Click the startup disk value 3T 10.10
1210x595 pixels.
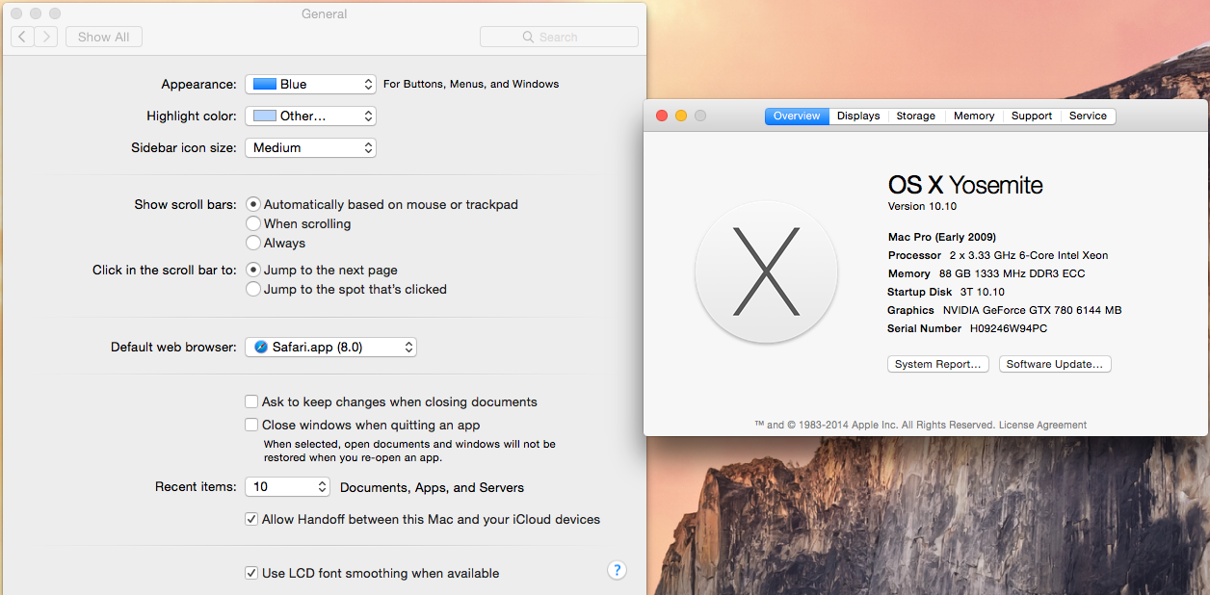[x=982, y=292]
